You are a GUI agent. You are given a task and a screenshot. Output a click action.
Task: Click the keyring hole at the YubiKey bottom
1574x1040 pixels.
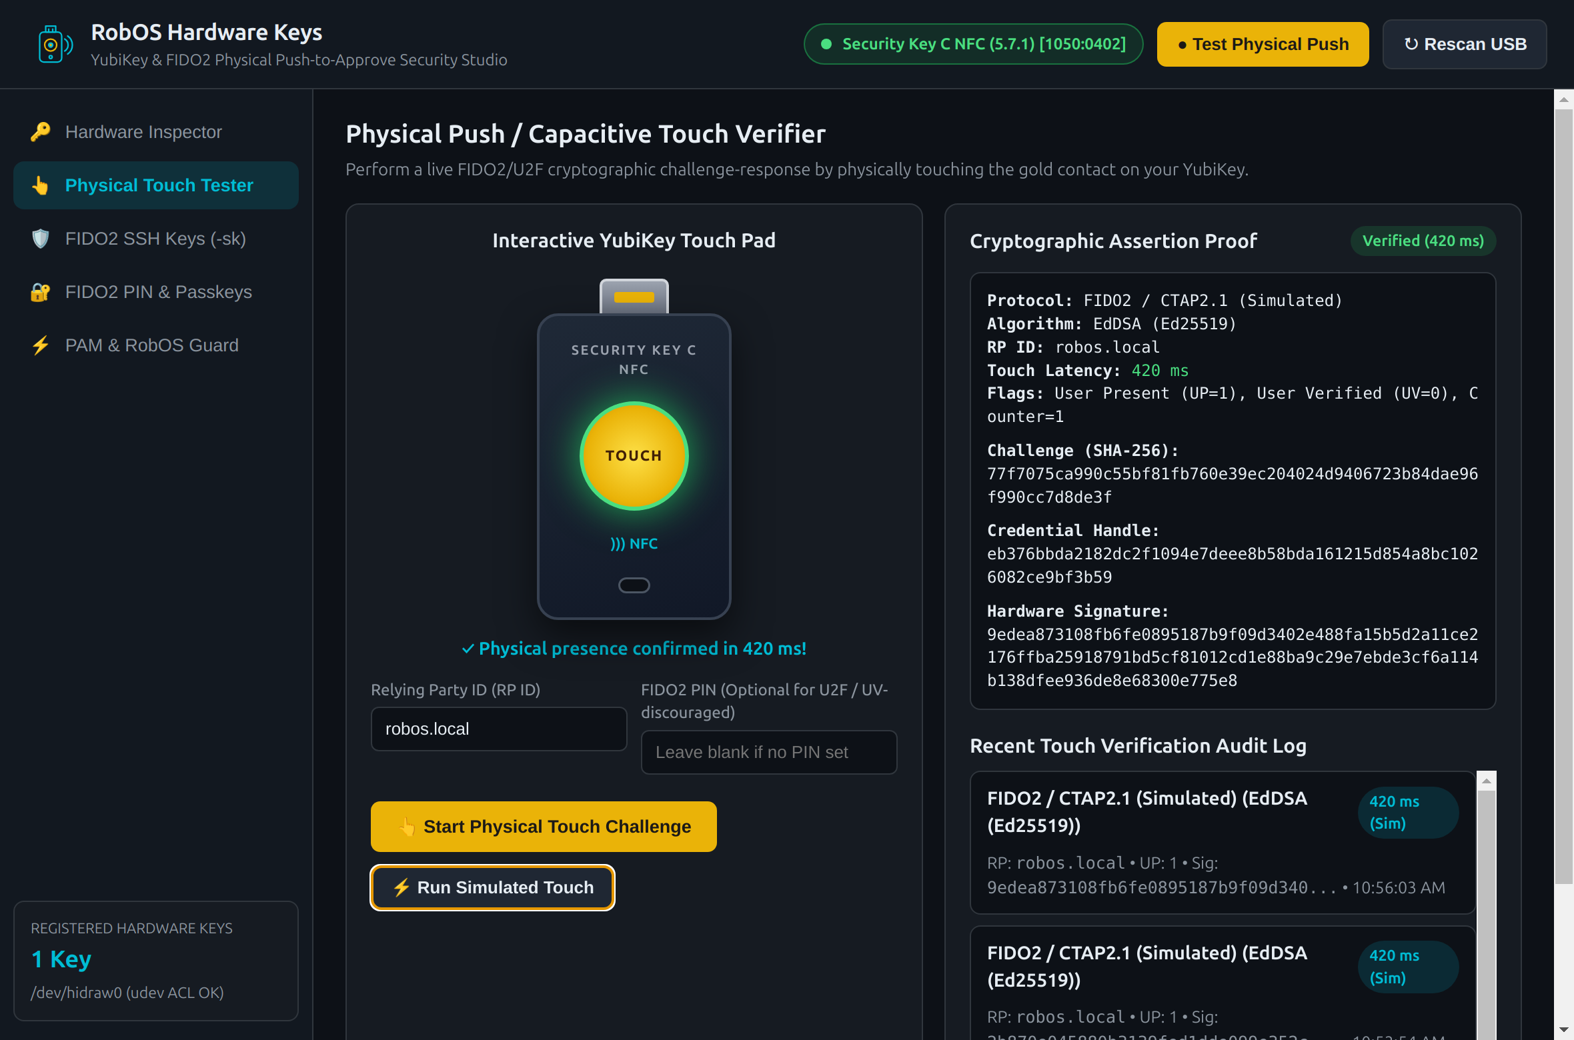634,585
